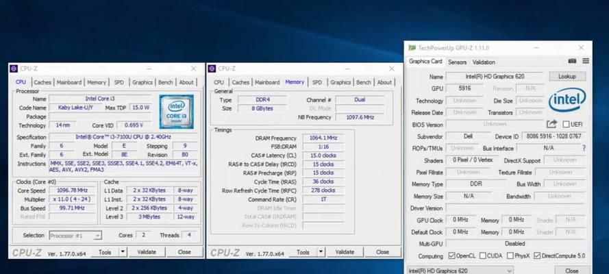Click the Intel Core i3 badge image
The width and height of the screenshot is (609, 274).
pos(176,112)
